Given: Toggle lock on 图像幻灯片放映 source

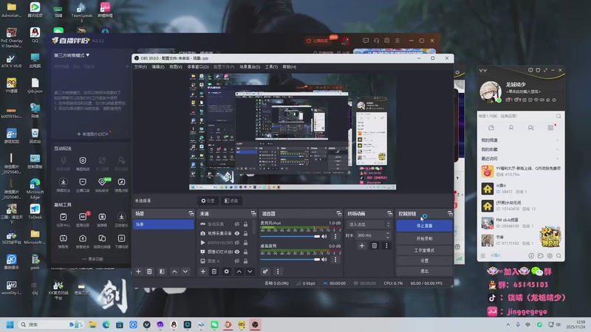Looking at the screenshot, I should [245, 252].
